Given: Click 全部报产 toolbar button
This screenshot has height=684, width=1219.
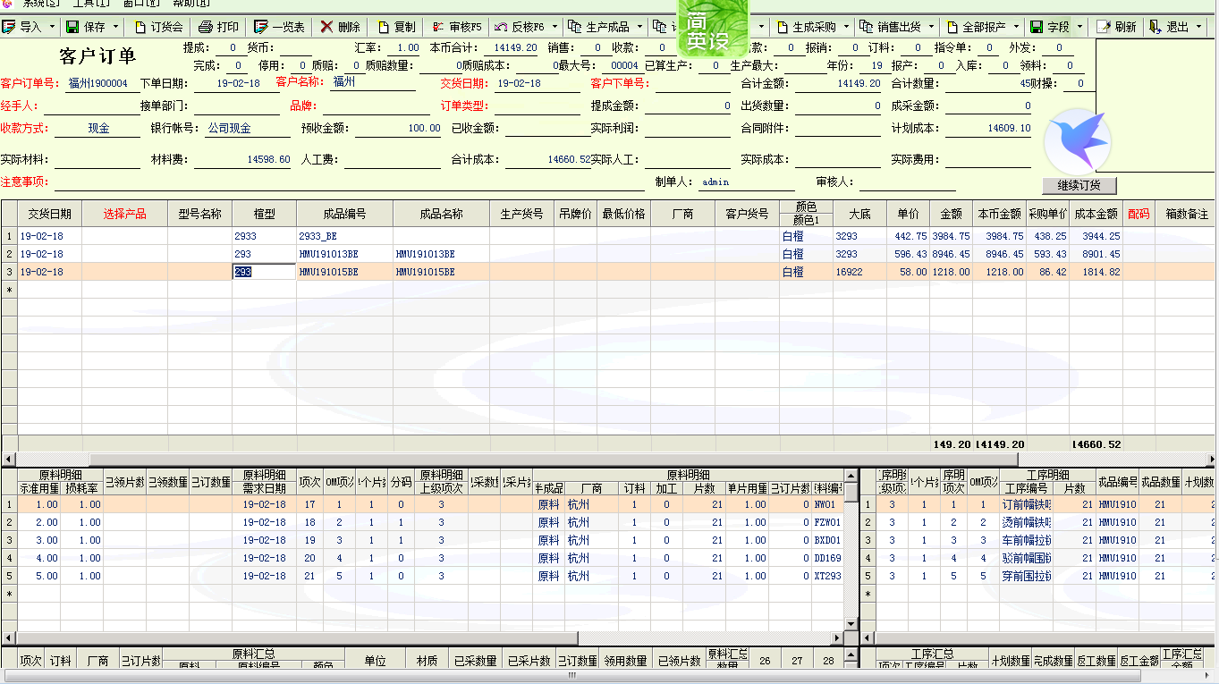Looking at the screenshot, I should (977, 27).
